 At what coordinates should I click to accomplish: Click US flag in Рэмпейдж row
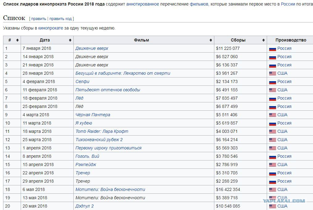tap(273, 165)
